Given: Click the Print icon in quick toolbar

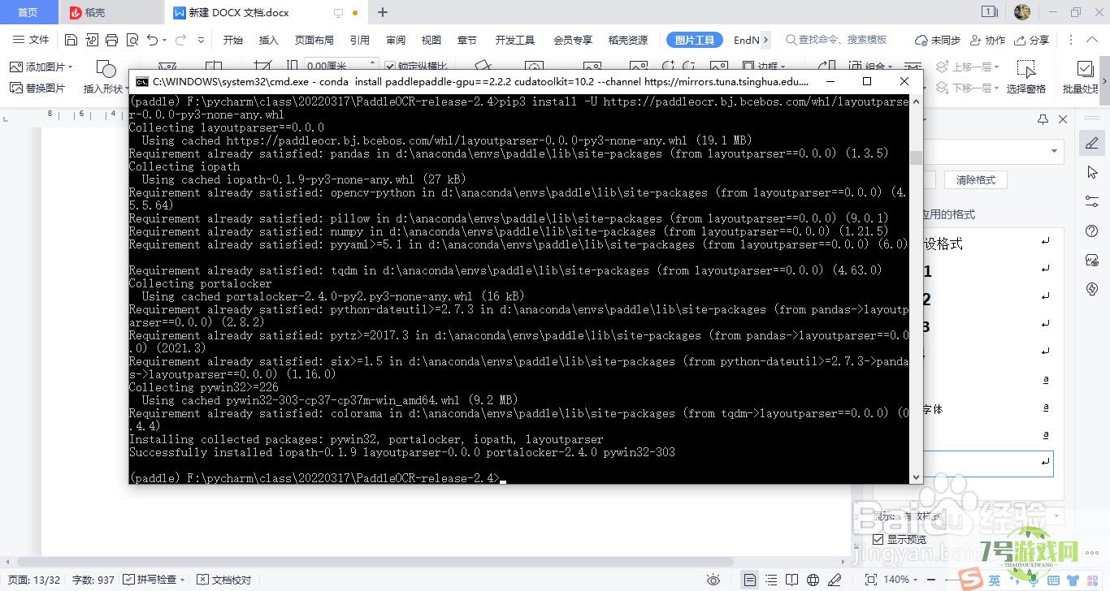Looking at the screenshot, I should pyautogui.click(x=112, y=40).
